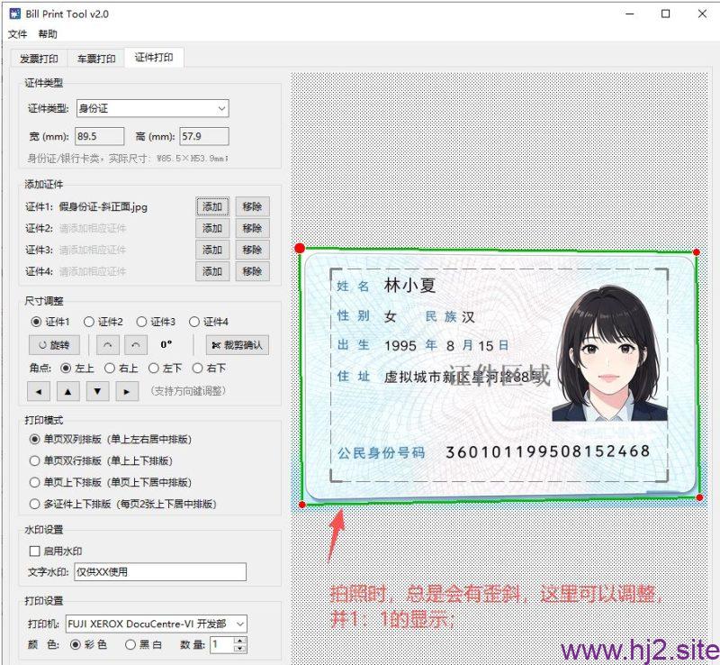The image size is (720, 665).
Task: Click the up arrow nudge button
Action: 68,391
